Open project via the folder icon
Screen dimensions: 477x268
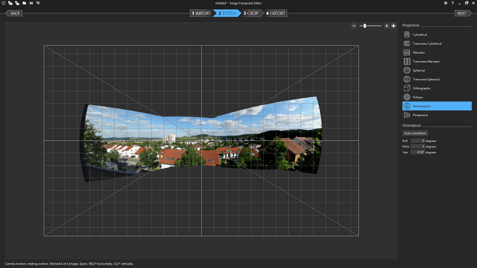click(x=24, y=3)
